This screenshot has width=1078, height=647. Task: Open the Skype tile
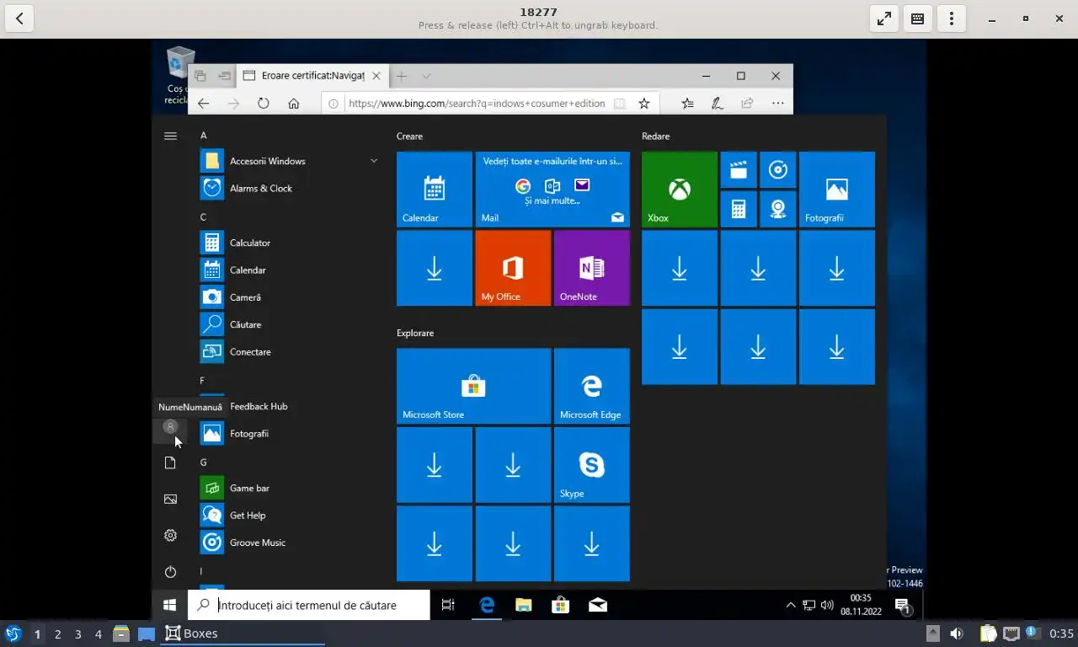592,465
